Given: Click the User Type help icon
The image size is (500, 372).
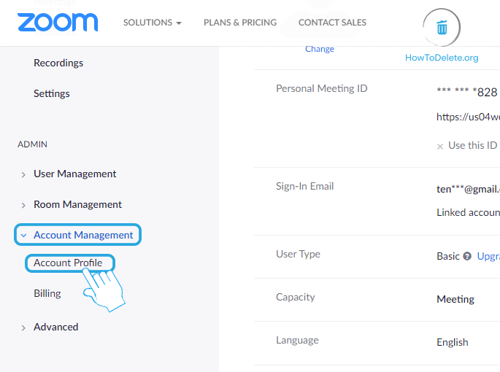Looking at the screenshot, I should (467, 257).
